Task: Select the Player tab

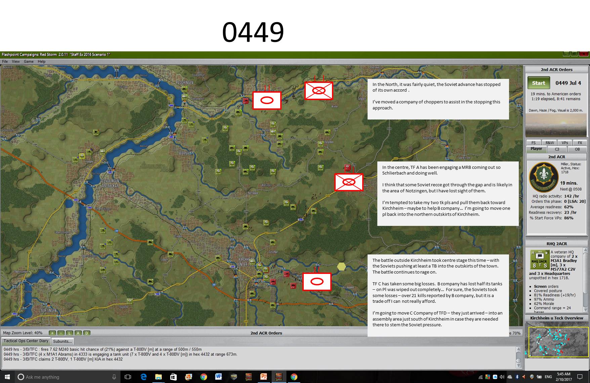Action: tap(536, 149)
